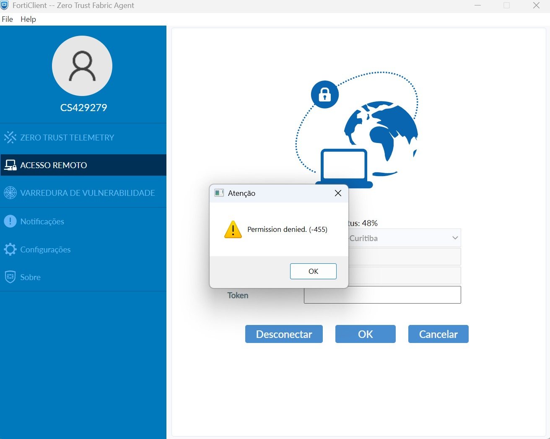Click the laptop graphic in VPN illustration
The width and height of the screenshot is (550, 439).
pyautogui.click(x=344, y=169)
